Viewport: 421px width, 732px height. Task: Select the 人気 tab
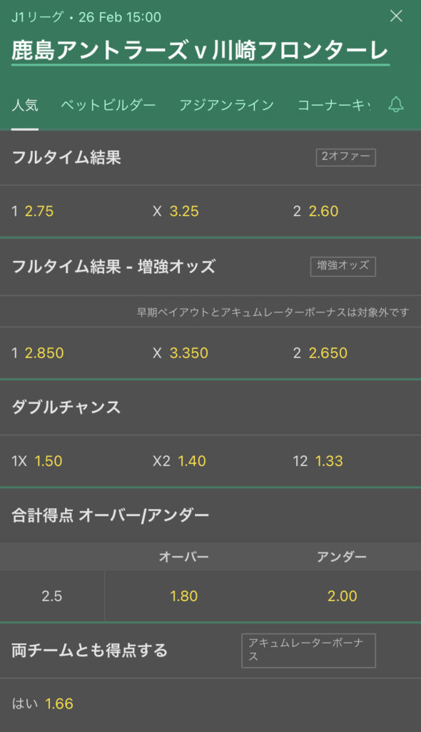pyautogui.click(x=25, y=105)
